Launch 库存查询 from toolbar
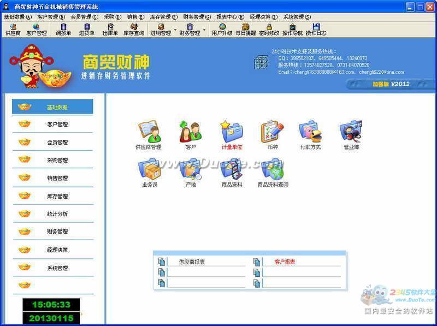Viewport: 437px width, 326px height. [134, 29]
